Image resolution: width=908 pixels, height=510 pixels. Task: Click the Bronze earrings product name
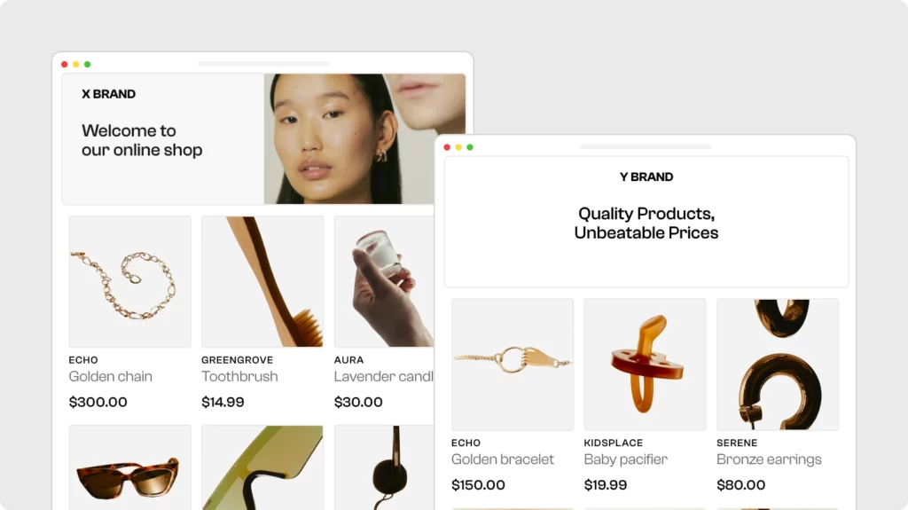[769, 459]
